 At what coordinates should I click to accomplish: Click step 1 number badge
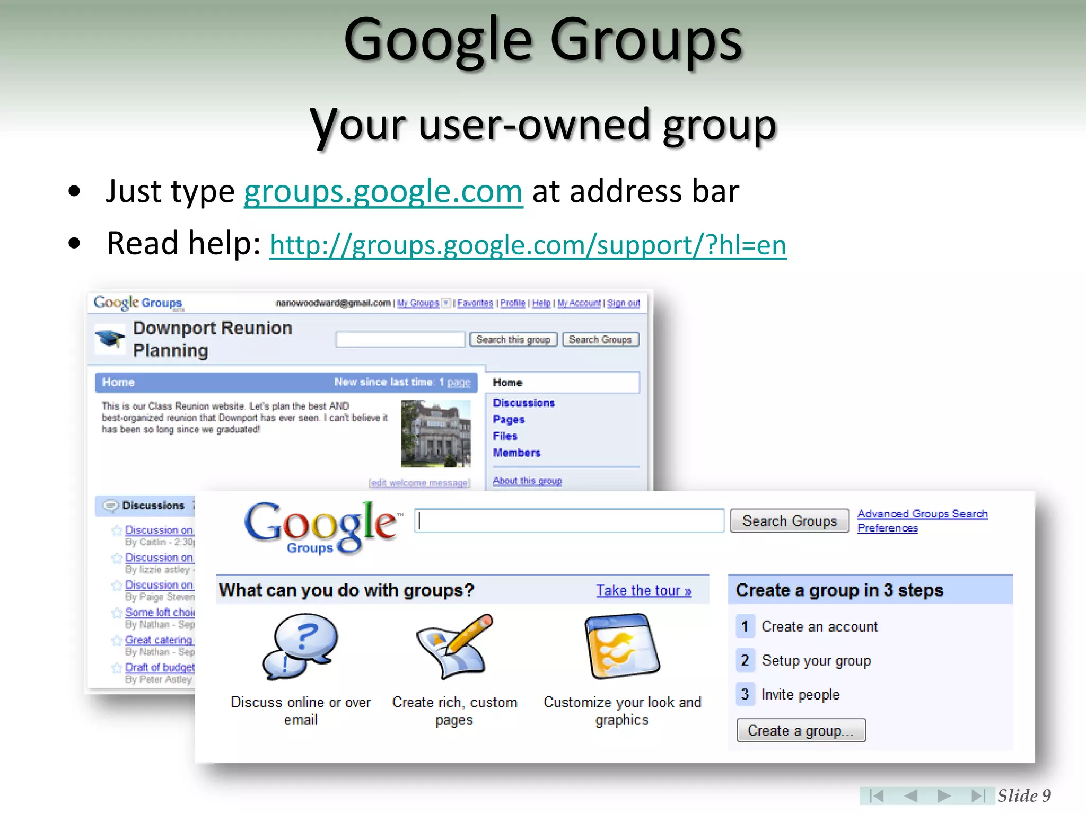(x=745, y=626)
